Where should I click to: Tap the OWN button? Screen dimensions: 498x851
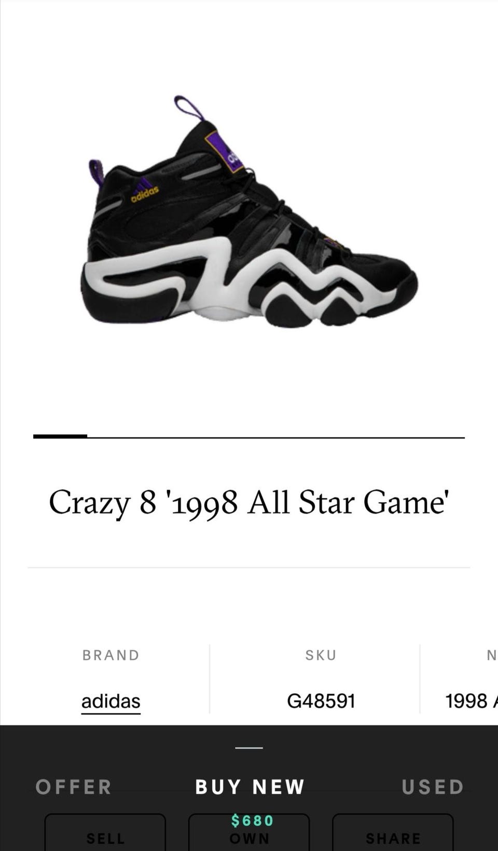249,833
